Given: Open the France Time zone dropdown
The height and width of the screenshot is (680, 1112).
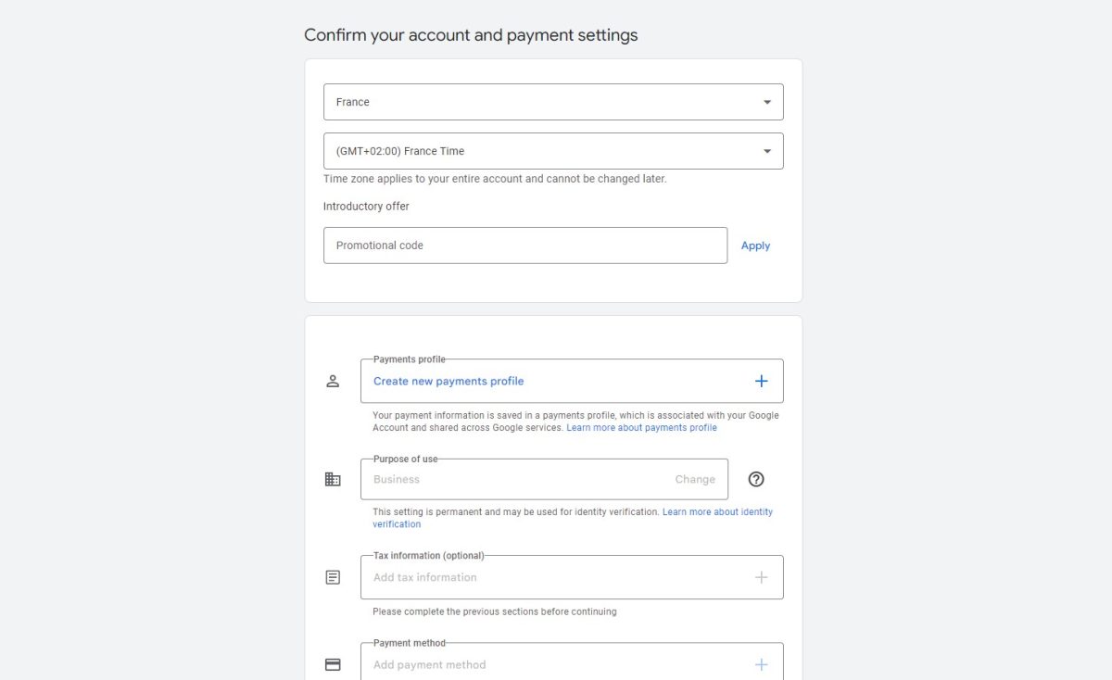Looking at the screenshot, I should click(553, 151).
